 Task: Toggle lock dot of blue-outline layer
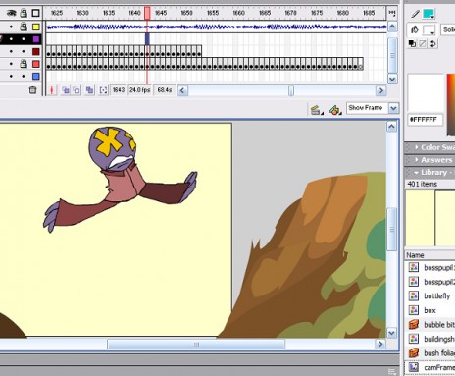coord(24,77)
